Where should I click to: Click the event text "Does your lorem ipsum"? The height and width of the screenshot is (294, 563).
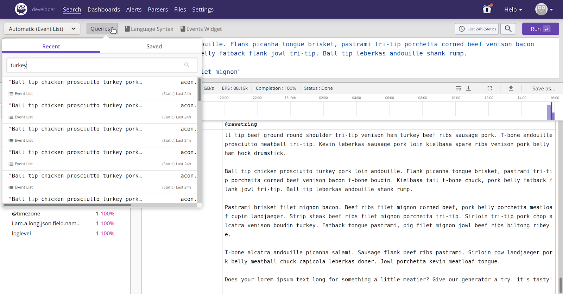[x=388, y=280]
